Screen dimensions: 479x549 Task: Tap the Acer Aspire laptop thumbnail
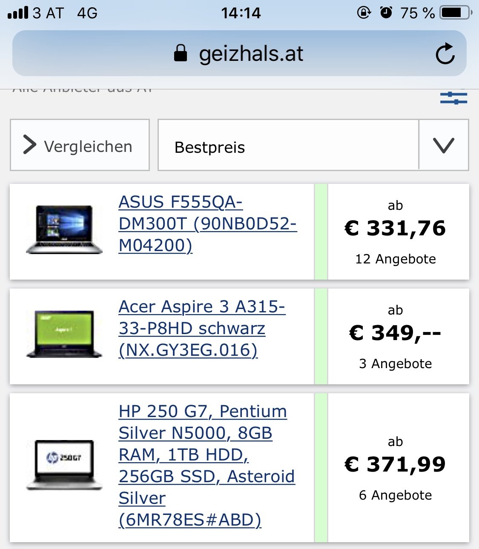coord(64,334)
